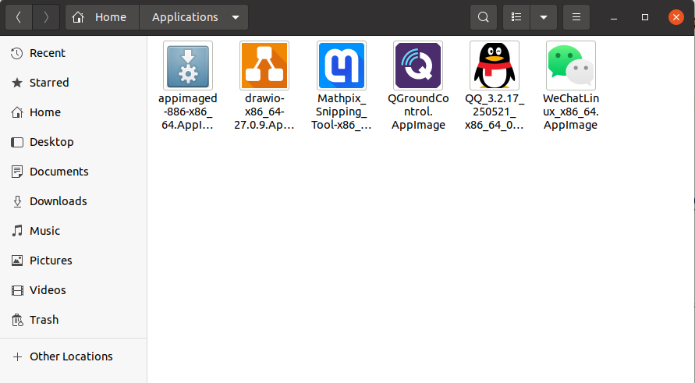The image size is (695, 383).
Task: Go to Music in the sidebar
Action: (73, 231)
